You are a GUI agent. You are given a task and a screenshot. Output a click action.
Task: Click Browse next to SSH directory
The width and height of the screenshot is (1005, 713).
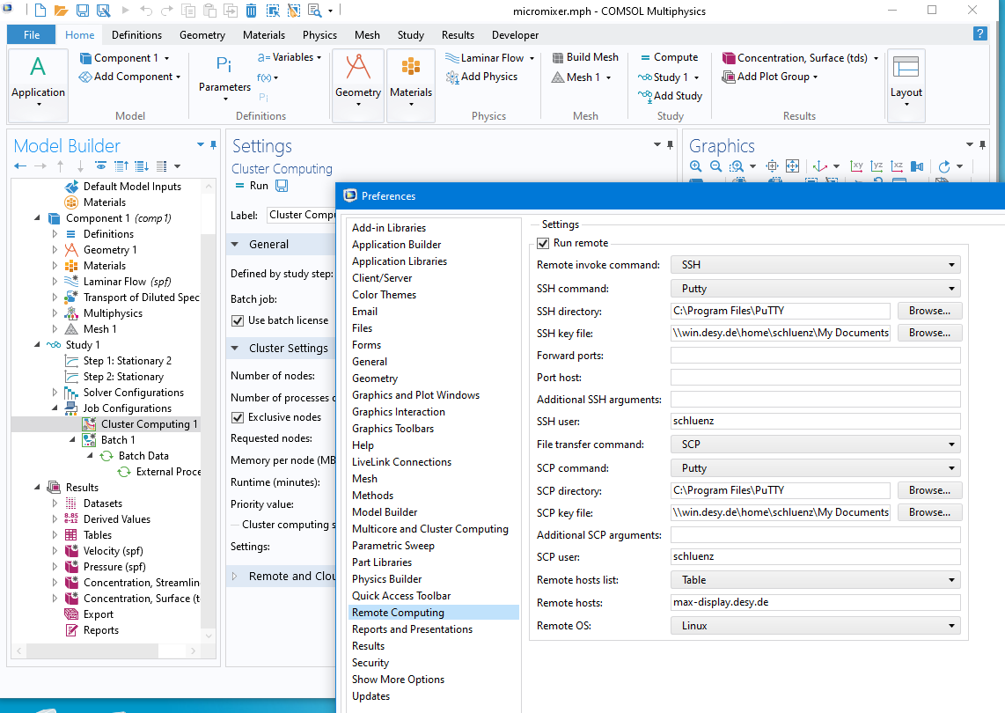(929, 311)
